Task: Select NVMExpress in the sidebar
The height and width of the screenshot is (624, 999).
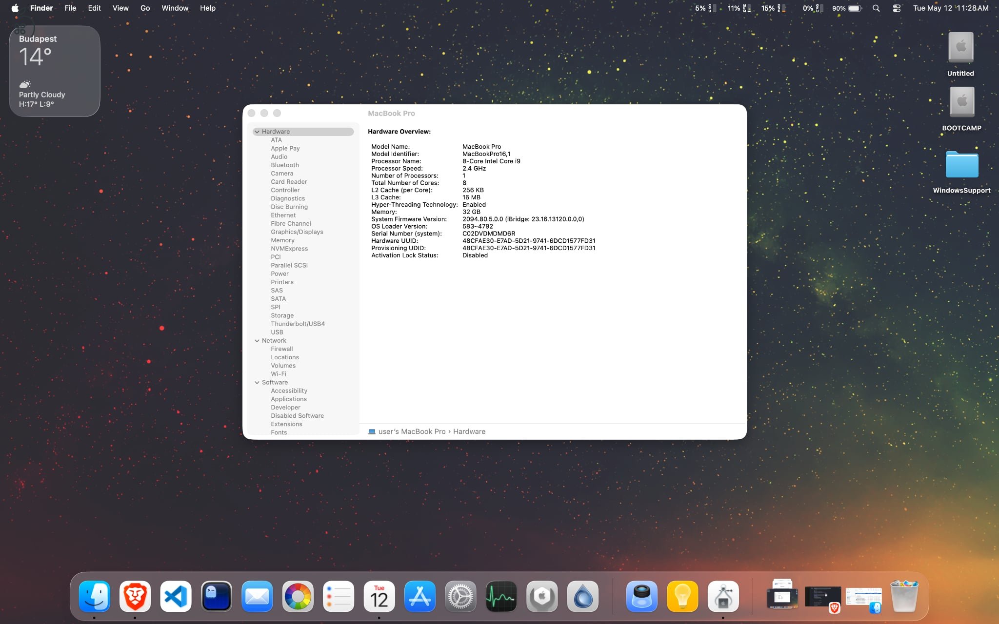Action: tap(289, 249)
